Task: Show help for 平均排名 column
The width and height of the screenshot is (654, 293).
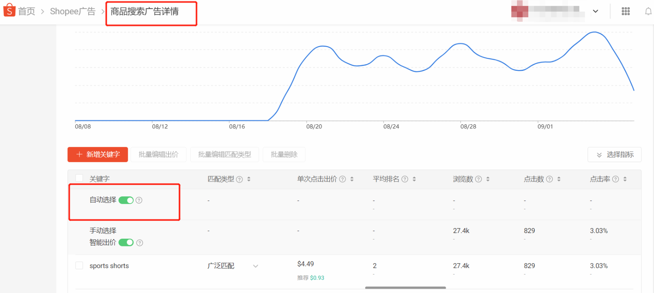Action: [405, 179]
